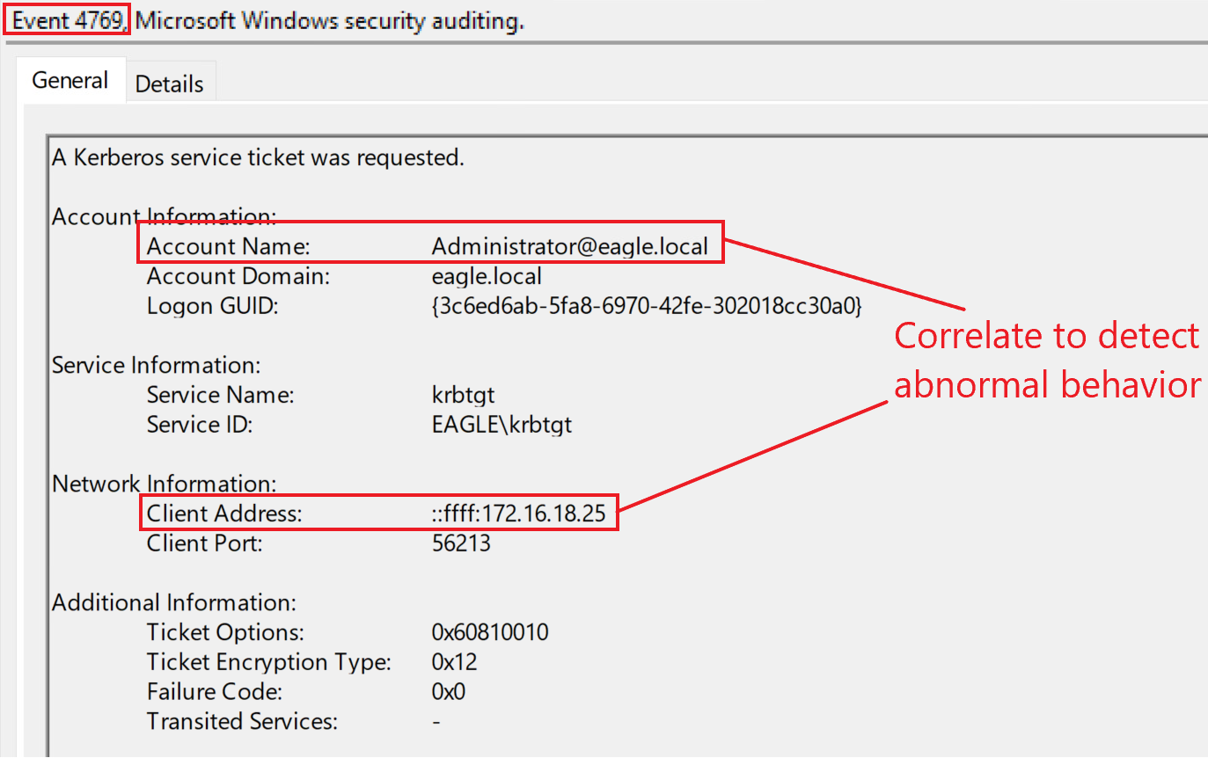The height and width of the screenshot is (758, 1208).
Task: Select the Logon GUID value
Action: [646, 306]
